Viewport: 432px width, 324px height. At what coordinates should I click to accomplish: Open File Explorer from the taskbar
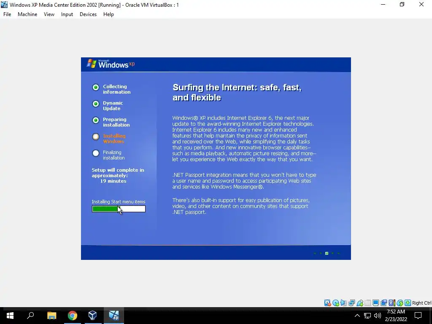(x=51, y=316)
